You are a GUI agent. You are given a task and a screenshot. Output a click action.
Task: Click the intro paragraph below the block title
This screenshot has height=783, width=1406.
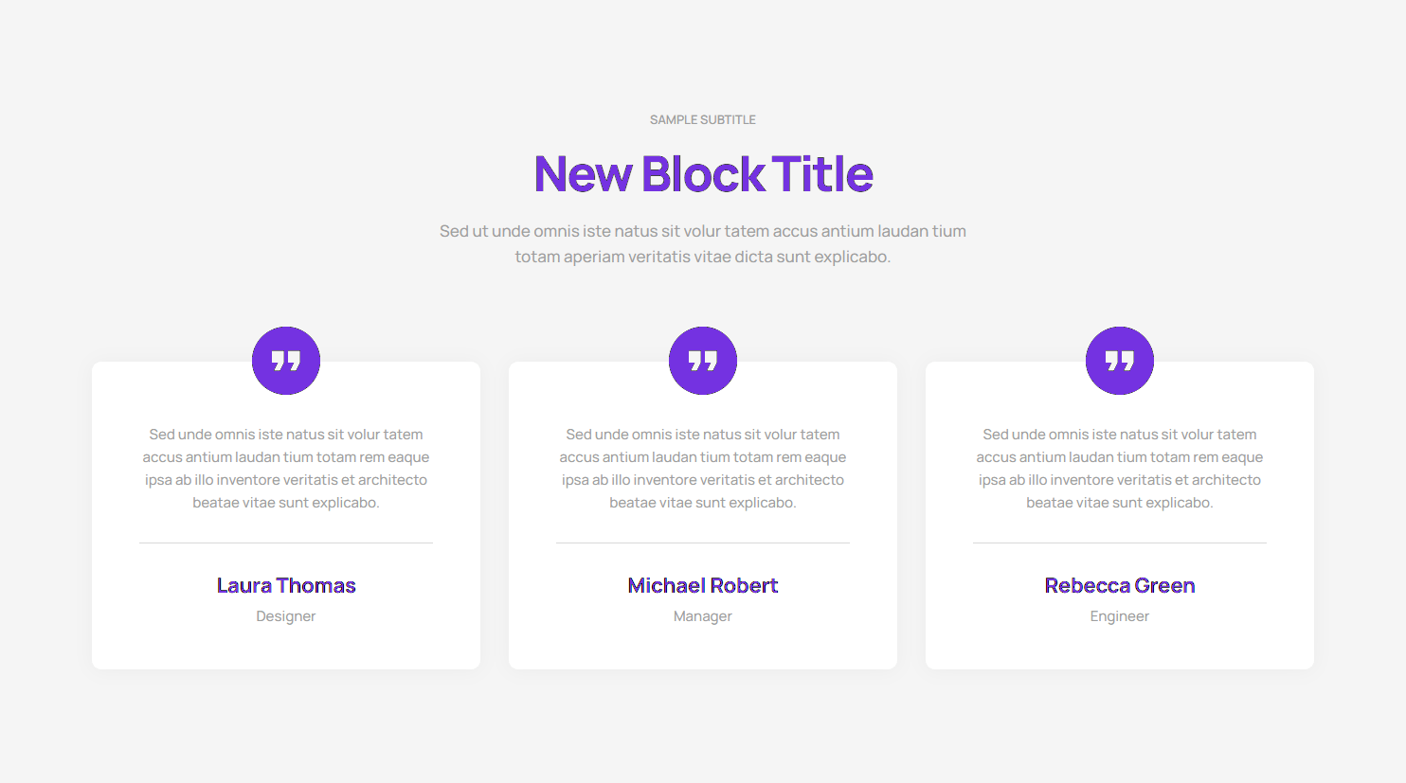(703, 243)
